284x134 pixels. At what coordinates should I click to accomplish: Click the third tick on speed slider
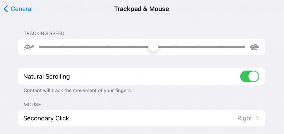tap(85, 47)
